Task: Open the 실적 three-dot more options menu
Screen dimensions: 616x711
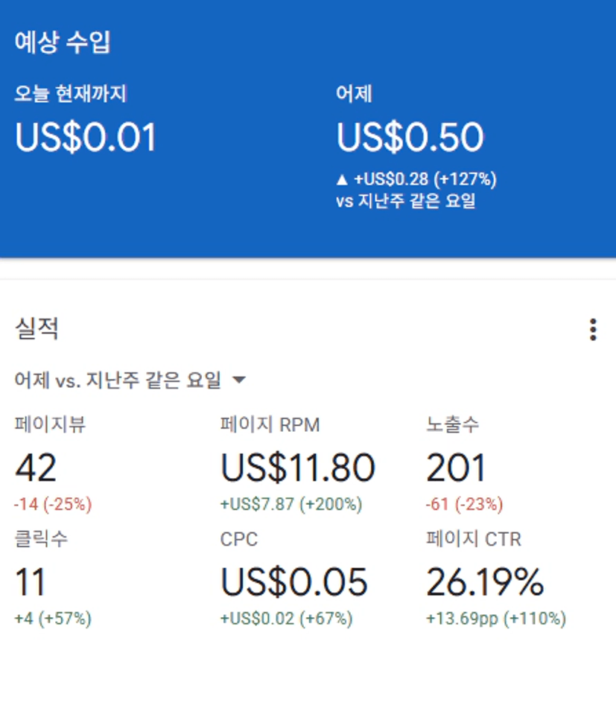Action: point(593,329)
